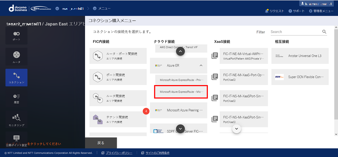Open the サイトのご利用条件 link
The image size is (338, 157).
point(157,153)
